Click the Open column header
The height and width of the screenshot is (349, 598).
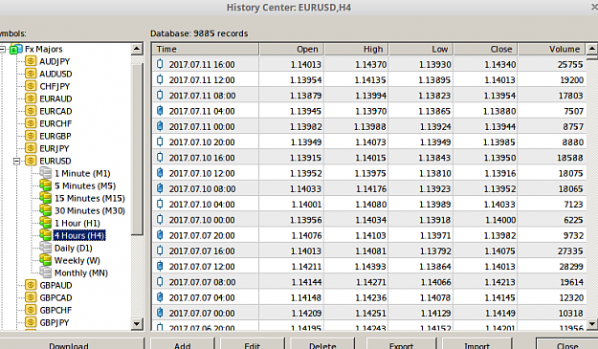(292, 49)
